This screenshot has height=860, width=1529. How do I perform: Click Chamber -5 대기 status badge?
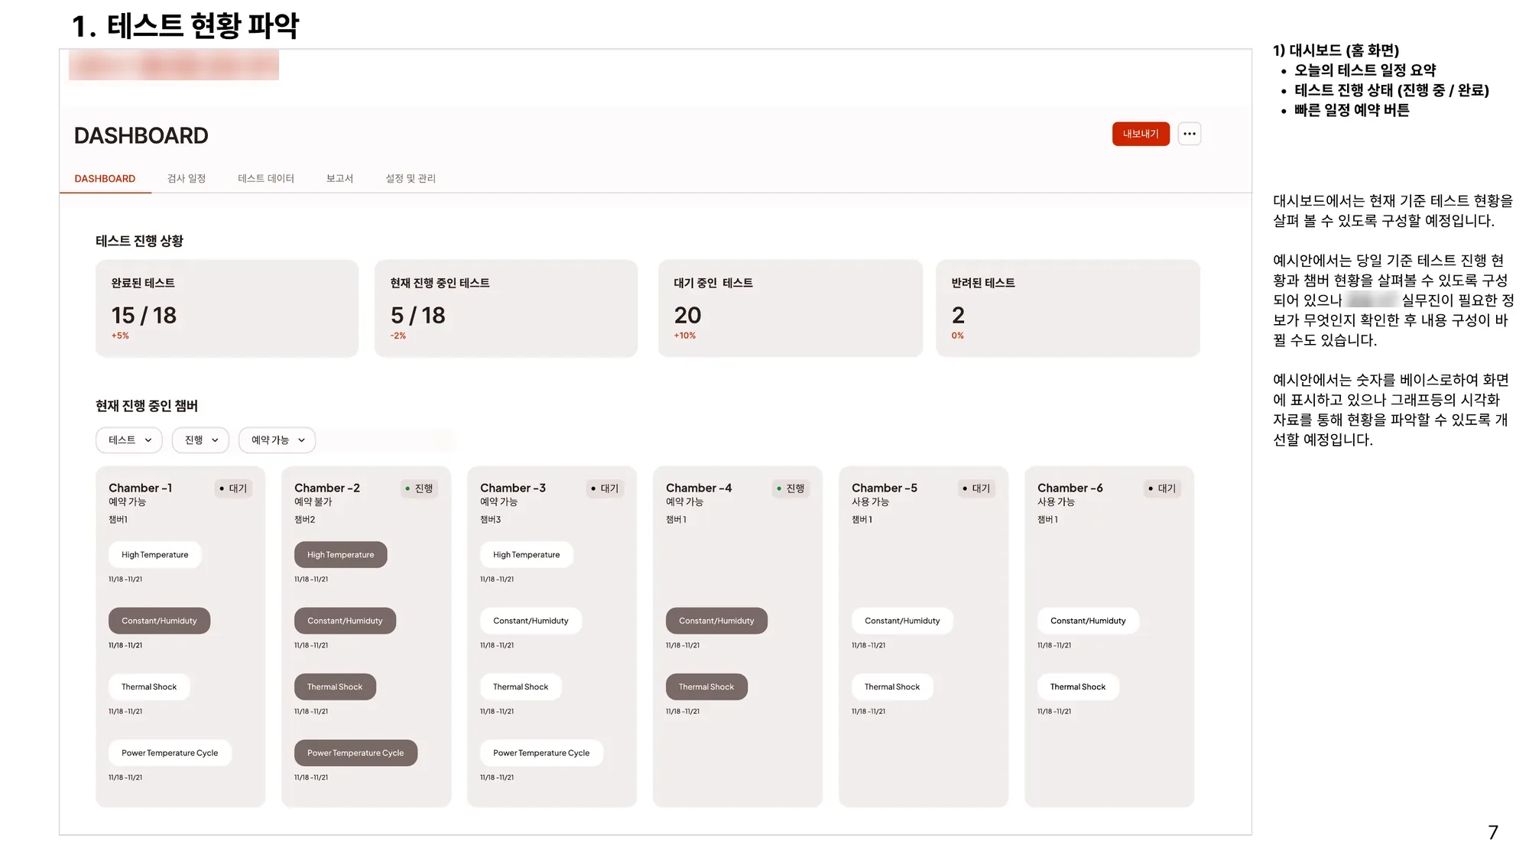click(976, 488)
